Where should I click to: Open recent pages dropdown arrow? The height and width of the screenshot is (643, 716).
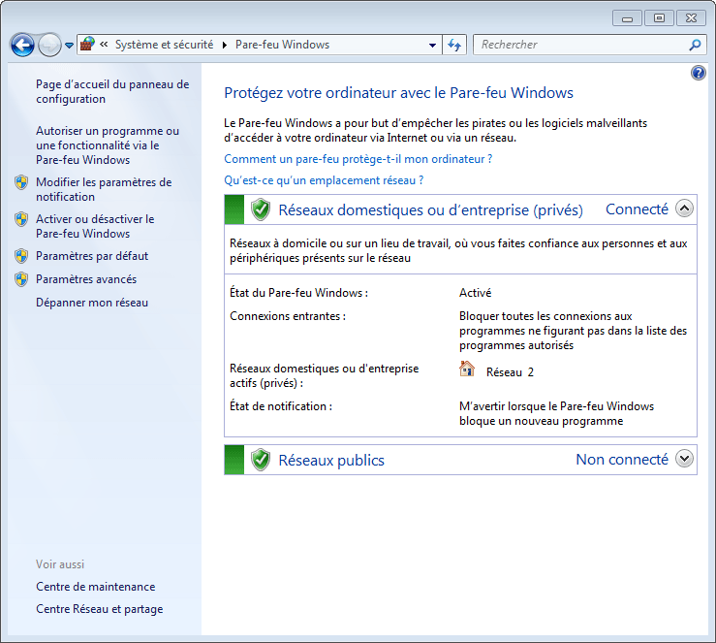click(x=70, y=46)
